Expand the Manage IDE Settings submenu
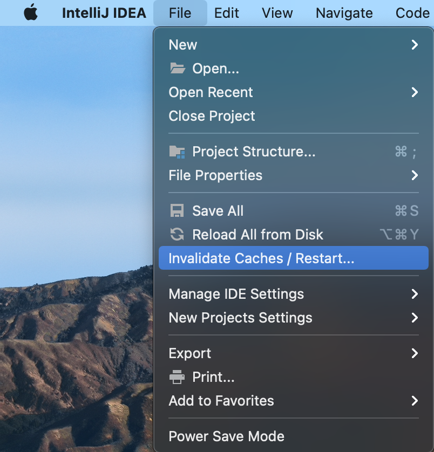The image size is (434, 452). (294, 294)
